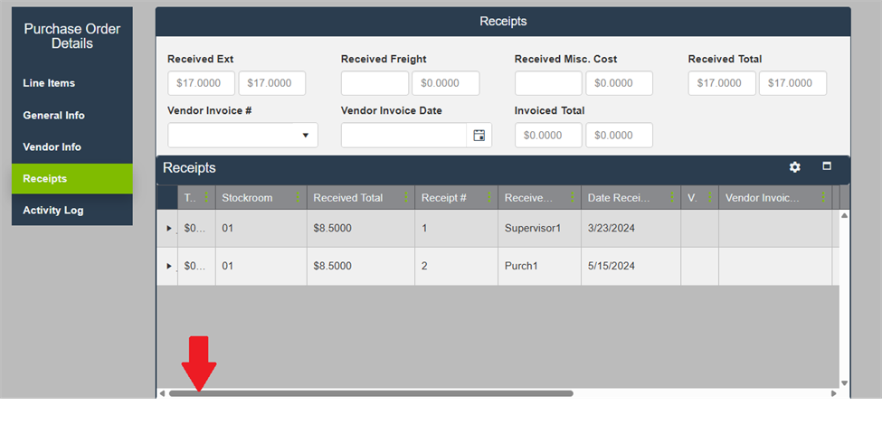Expand receipt row 2 details
The height and width of the screenshot is (424, 882).
coord(168,267)
